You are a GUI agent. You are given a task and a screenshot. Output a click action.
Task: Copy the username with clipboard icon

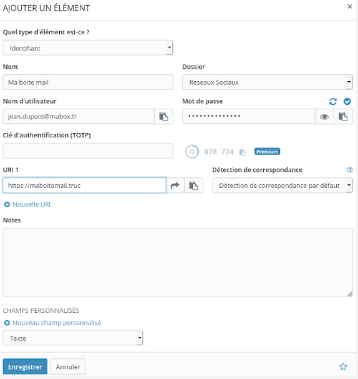(x=163, y=117)
